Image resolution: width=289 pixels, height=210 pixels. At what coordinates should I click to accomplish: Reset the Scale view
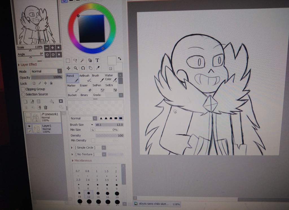pos(58,47)
